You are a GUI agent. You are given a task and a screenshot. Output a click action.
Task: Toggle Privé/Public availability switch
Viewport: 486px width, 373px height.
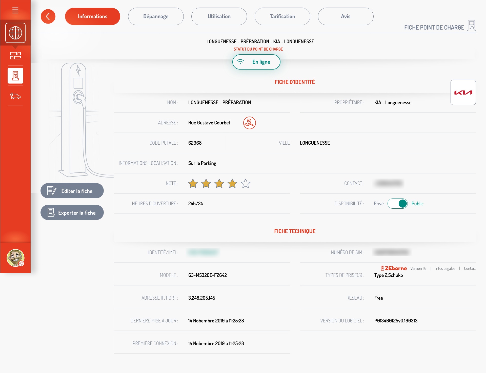(x=397, y=204)
